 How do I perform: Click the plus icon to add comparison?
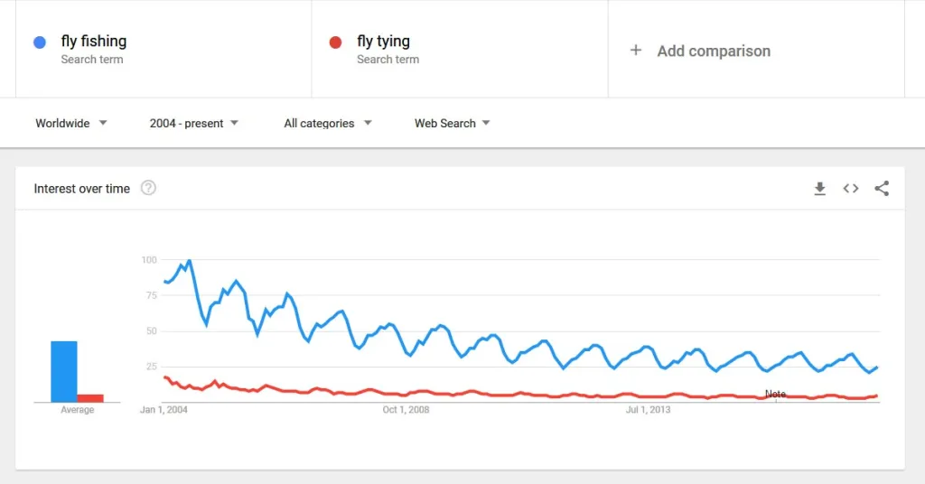pos(636,51)
